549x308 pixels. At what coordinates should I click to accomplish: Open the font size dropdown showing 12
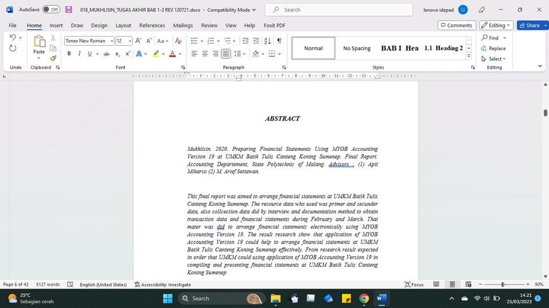tap(130, 41)
